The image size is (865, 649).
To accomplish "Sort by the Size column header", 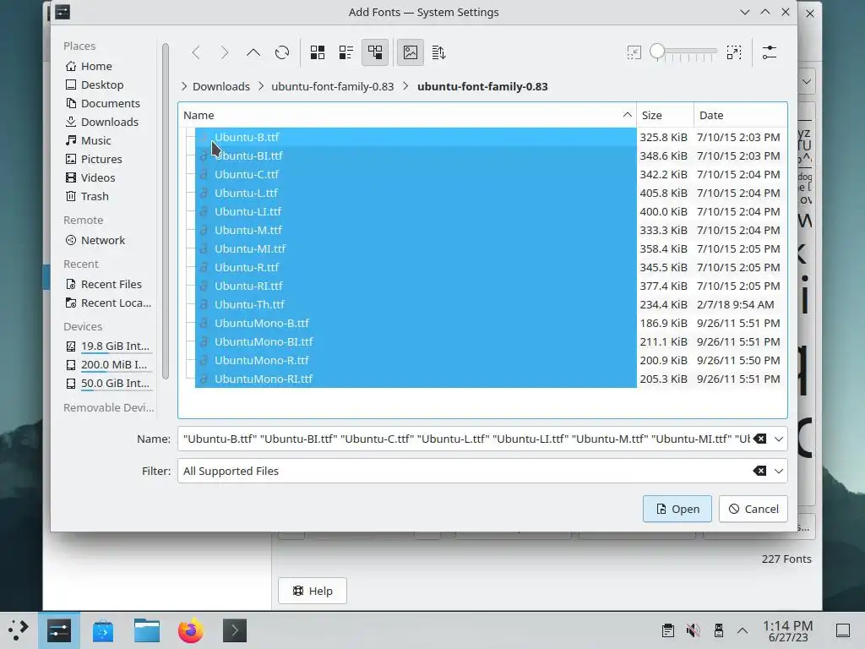I will click(665, 115).
